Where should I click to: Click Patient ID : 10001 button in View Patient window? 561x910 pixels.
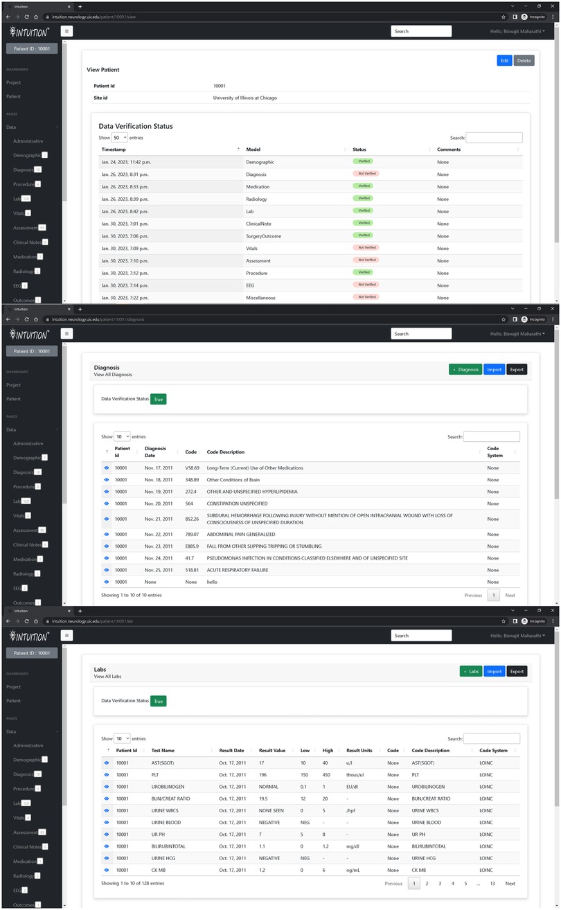(x=32, y=48)
